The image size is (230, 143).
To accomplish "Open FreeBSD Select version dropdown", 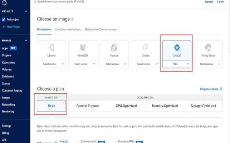I will click(x=83, y=64).
